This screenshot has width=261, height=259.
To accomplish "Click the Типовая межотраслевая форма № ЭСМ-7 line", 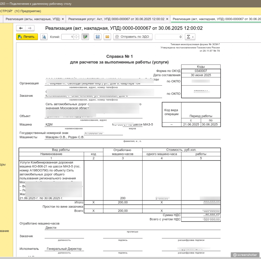I will 195,44.
